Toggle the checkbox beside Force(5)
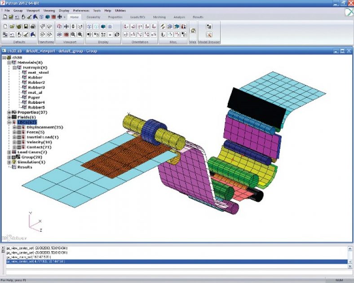 19,132
